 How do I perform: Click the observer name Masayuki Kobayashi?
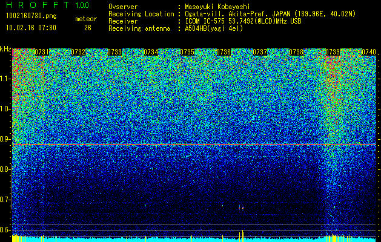tap(217, 7)
